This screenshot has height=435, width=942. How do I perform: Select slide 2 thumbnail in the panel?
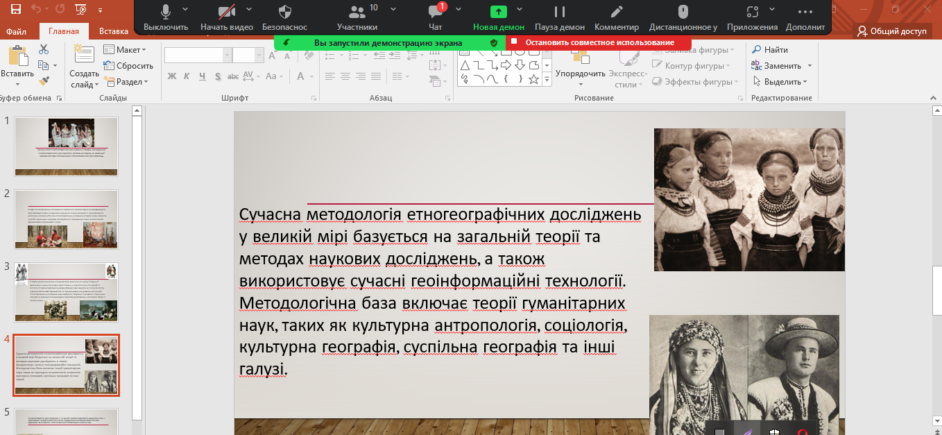(x=67, y=219)
